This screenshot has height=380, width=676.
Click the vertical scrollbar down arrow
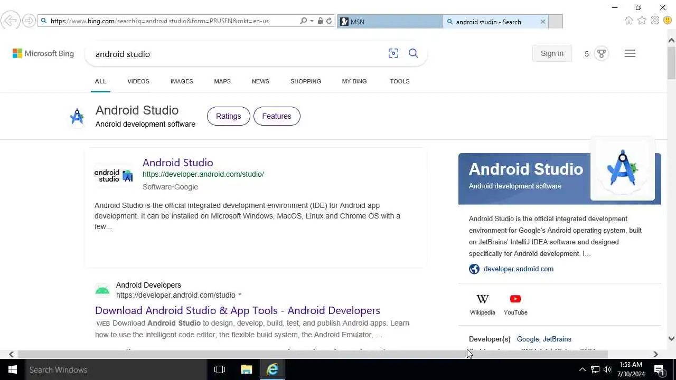coord(671,339)
